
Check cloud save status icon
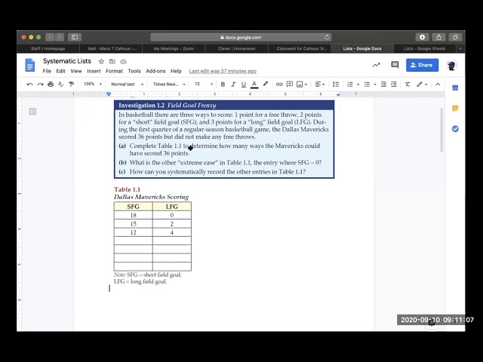(x=124, y=62)
